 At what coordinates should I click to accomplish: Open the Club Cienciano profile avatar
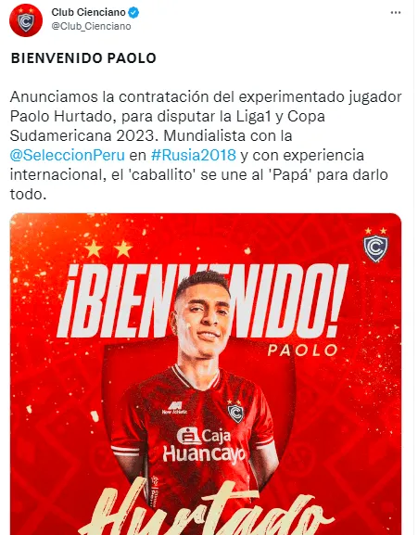(x=26, y=20)
